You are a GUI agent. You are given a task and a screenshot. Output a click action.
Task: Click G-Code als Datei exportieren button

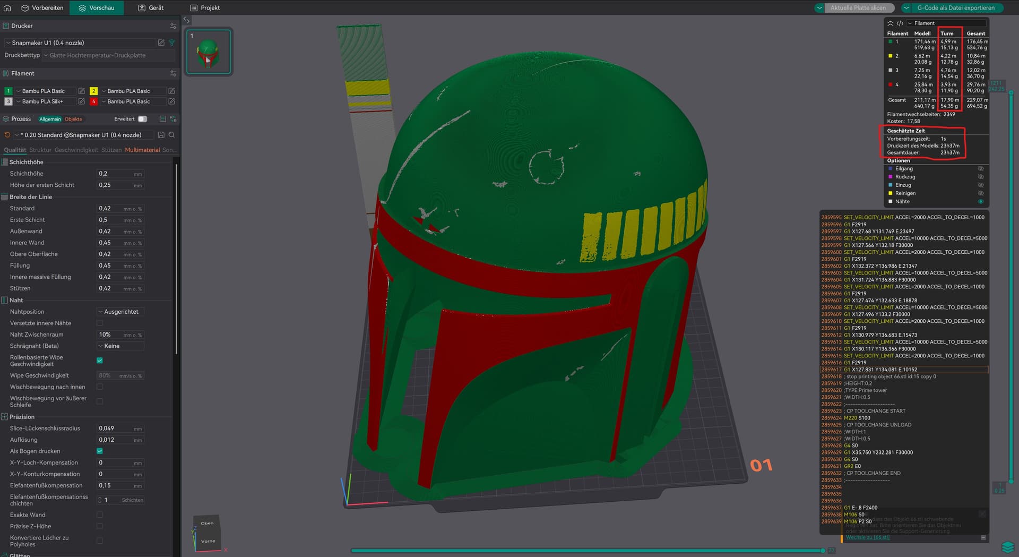click(956, 8)
